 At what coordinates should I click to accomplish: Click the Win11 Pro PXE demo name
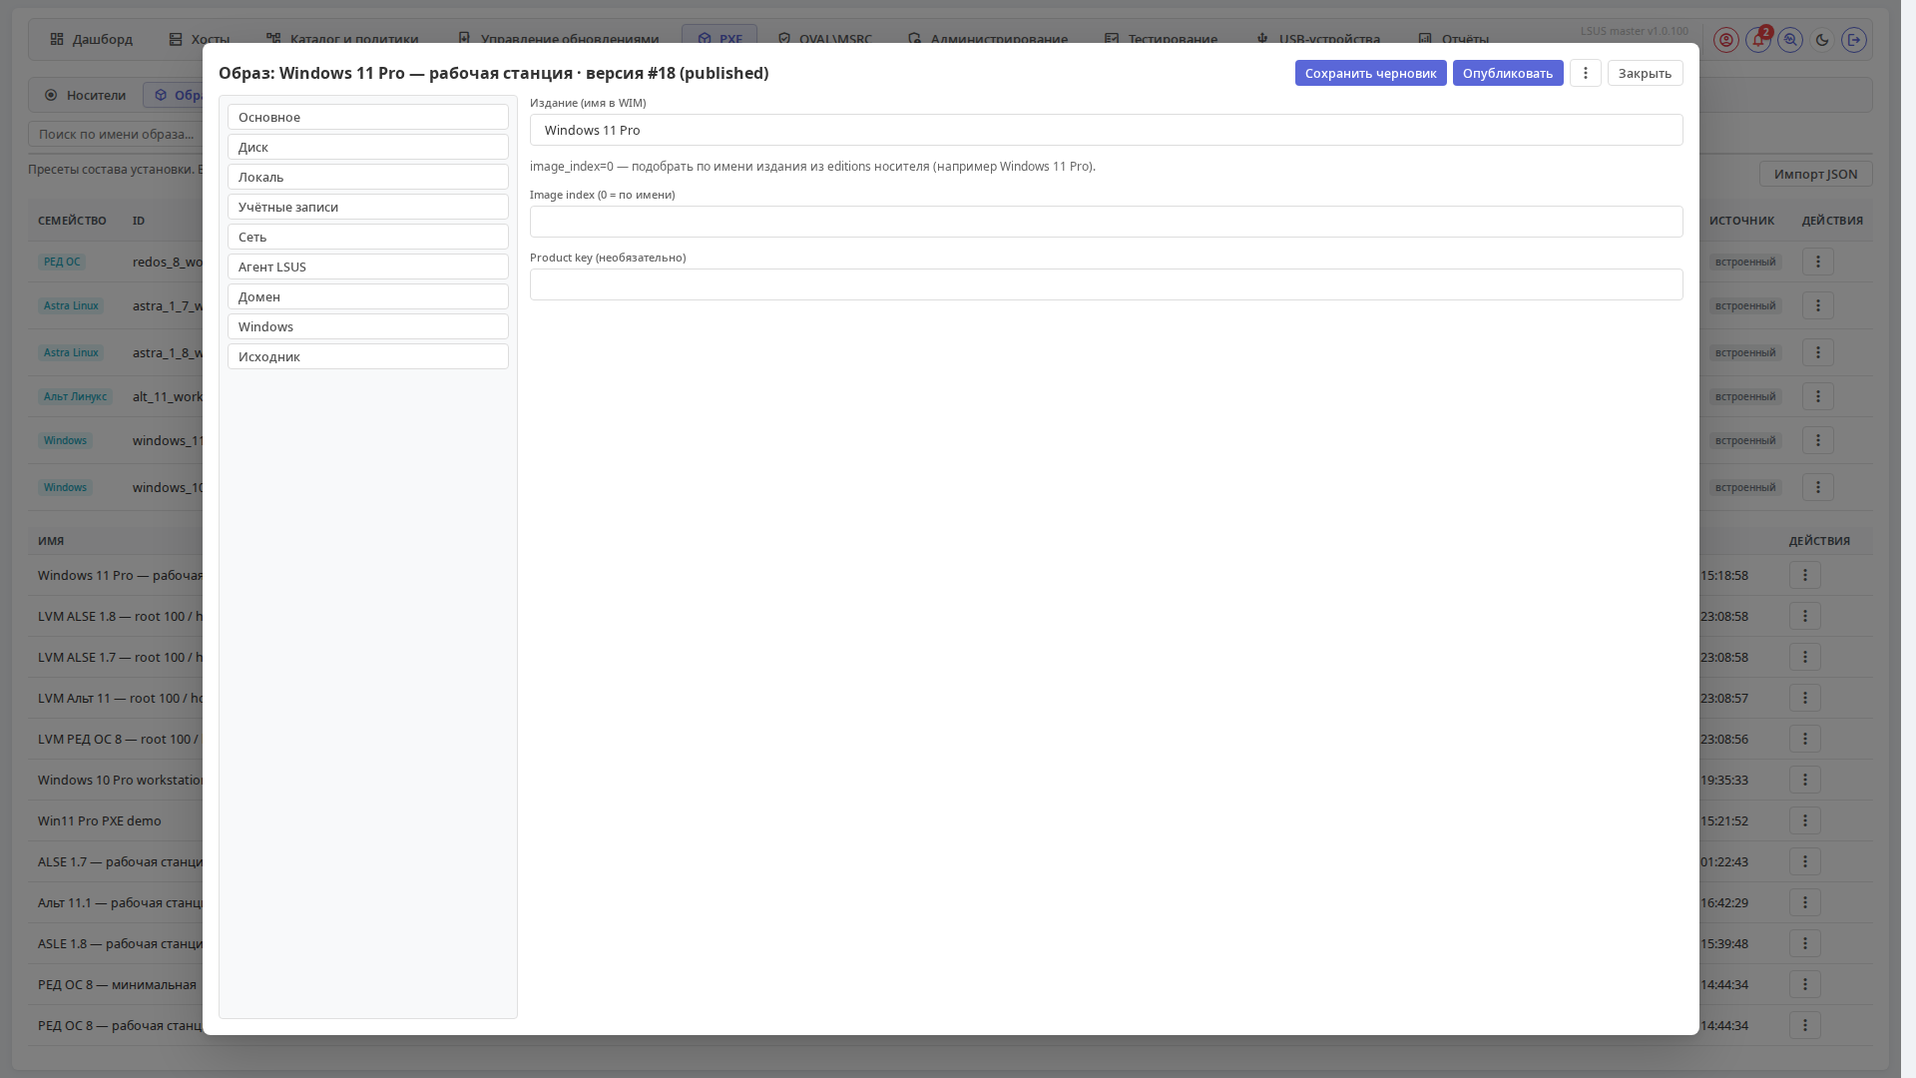click(100, 820)
